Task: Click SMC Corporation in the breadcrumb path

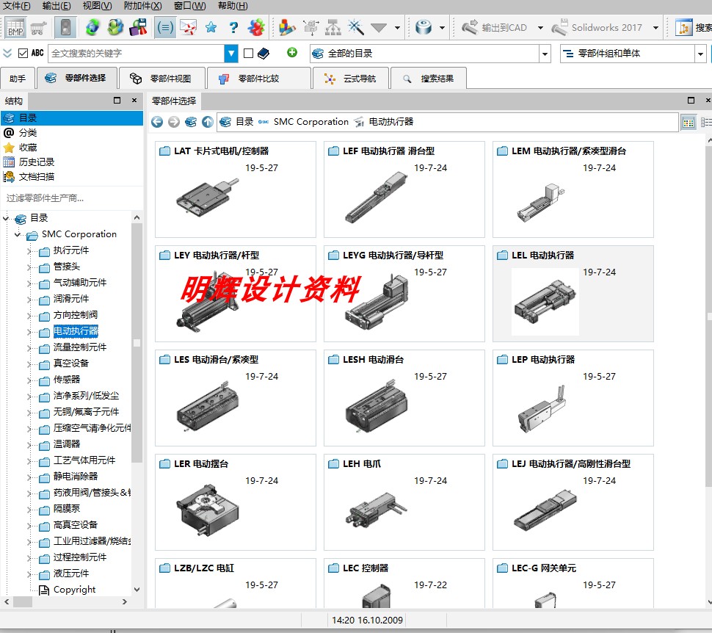Action: click(x=311, y=122)
